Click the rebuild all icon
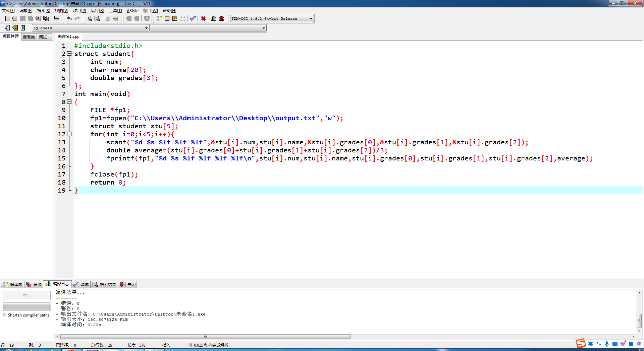 tap(182, 18)
